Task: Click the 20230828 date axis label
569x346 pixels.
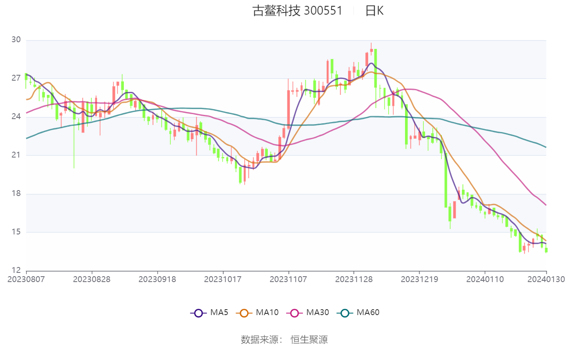Action: pos(92,279)
